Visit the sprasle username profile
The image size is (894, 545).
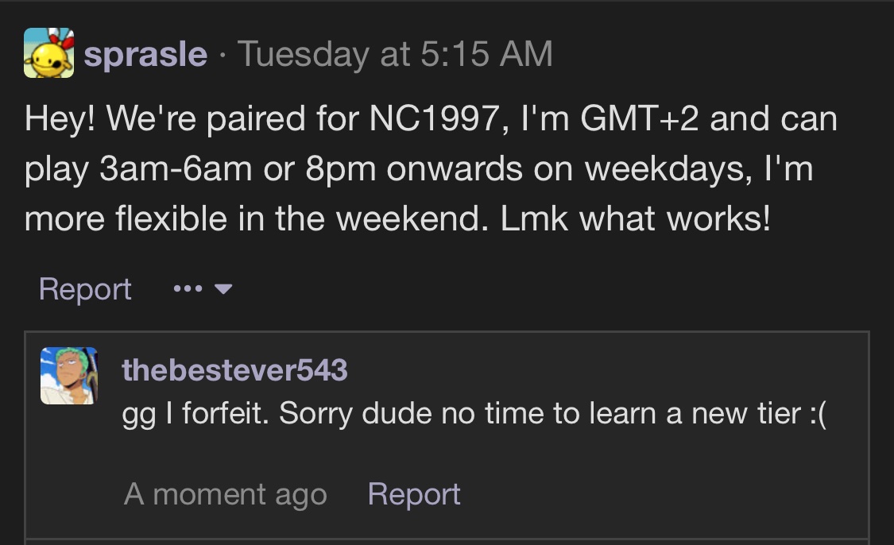(145, 54)
